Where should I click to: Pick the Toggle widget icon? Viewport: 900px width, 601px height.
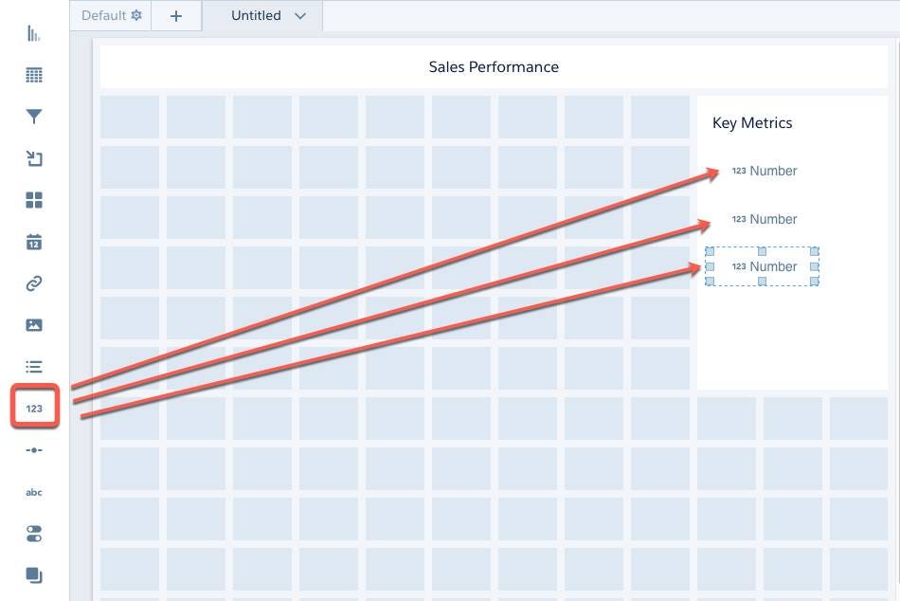[x=34, y=534]
